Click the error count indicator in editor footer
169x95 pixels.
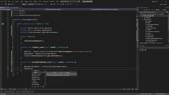[x=11, y=89]
